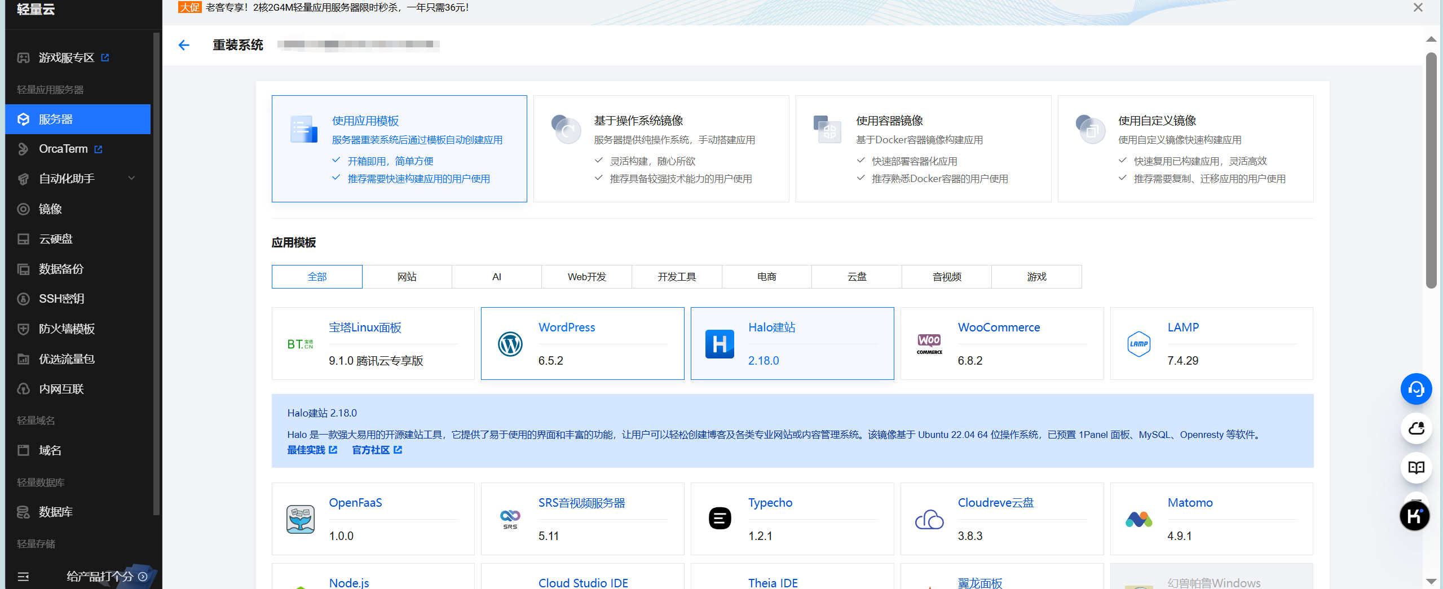Viewport: 1443px width, 589px height.
Task: Open the OrcaTerm sidebar item
Action: (x=78, y=149)
